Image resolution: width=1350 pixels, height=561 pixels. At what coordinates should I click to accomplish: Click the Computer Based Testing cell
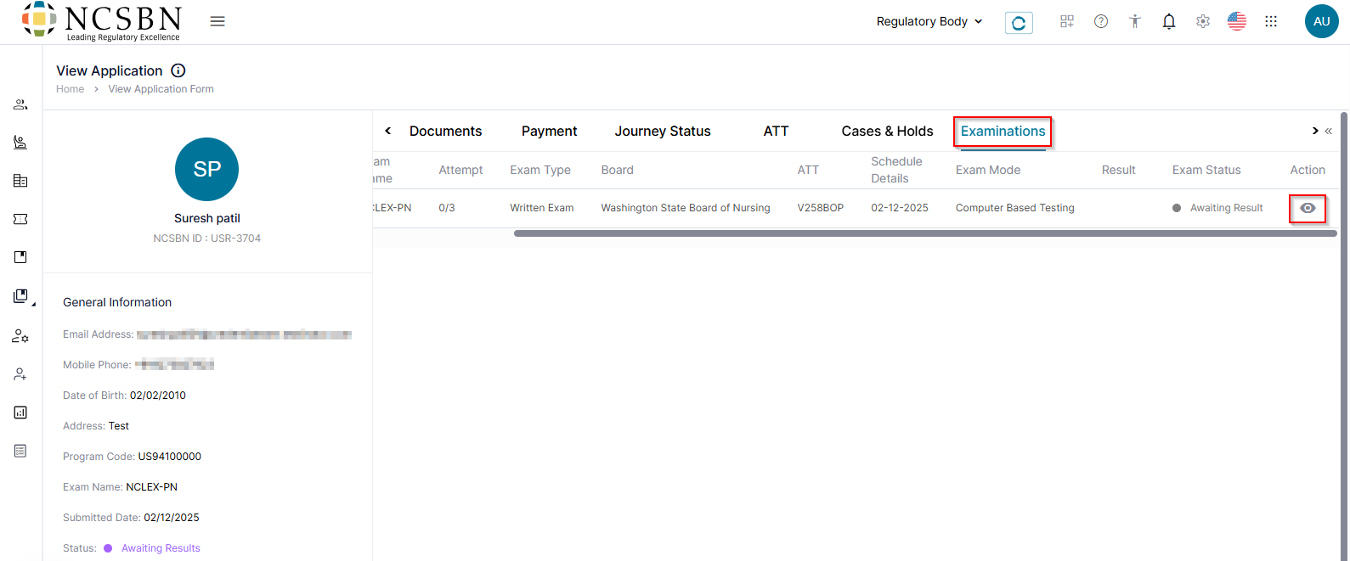[1014, 208]
